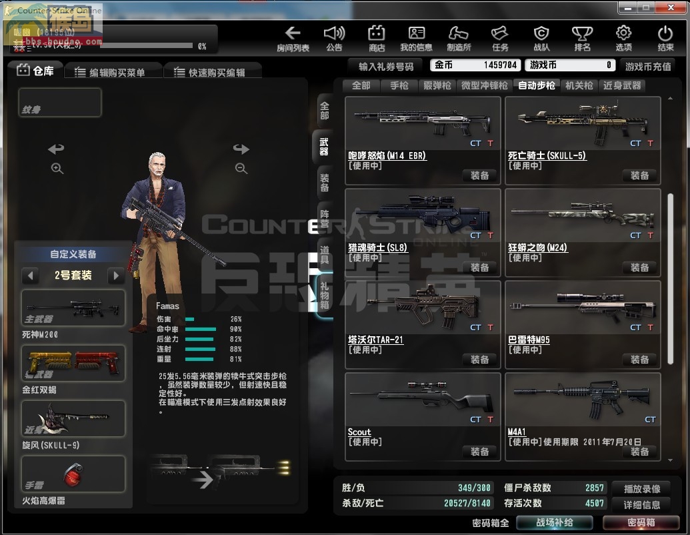Zoom out on the character model
690x535 pixels.
[x=241, y=168]
